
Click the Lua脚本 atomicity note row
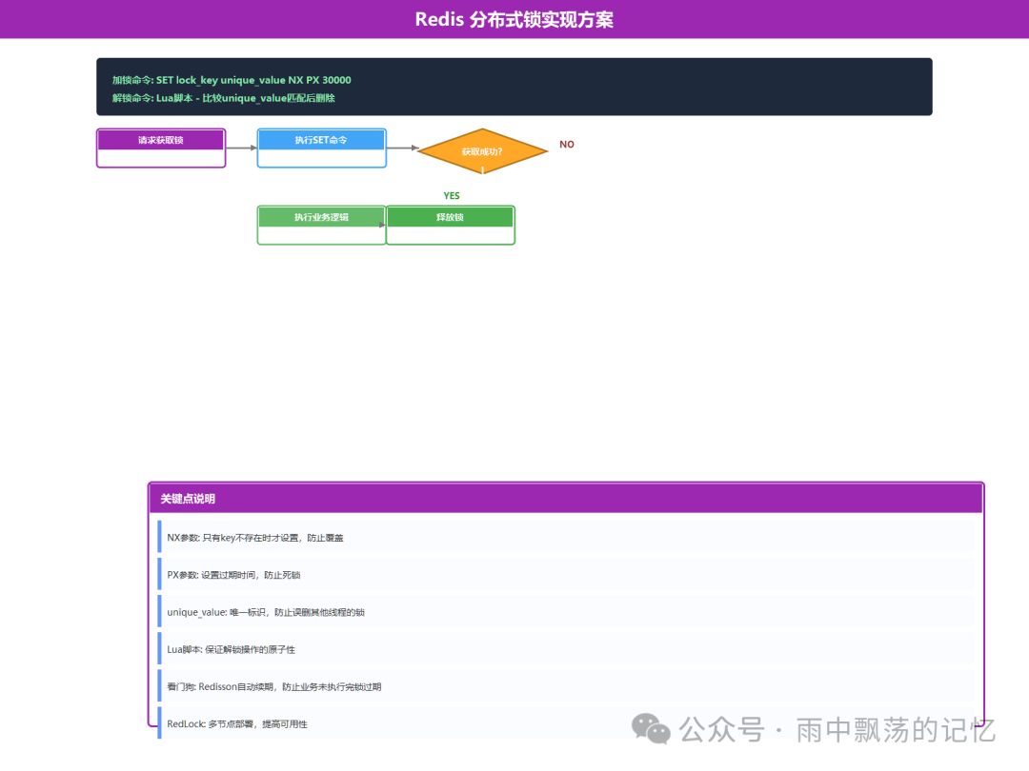point(565,649)
